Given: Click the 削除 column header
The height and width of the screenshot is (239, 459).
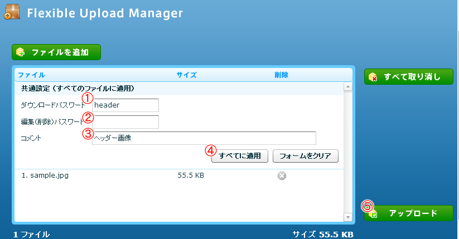Looking at the screenshot, I should click(281, 75).
